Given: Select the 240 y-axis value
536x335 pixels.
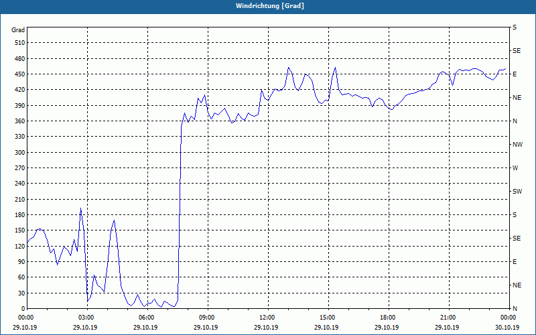Looking at the screenshot, I should coord(20,184).
